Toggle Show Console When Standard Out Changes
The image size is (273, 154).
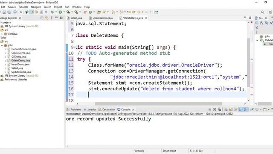(x=241, y=110)
